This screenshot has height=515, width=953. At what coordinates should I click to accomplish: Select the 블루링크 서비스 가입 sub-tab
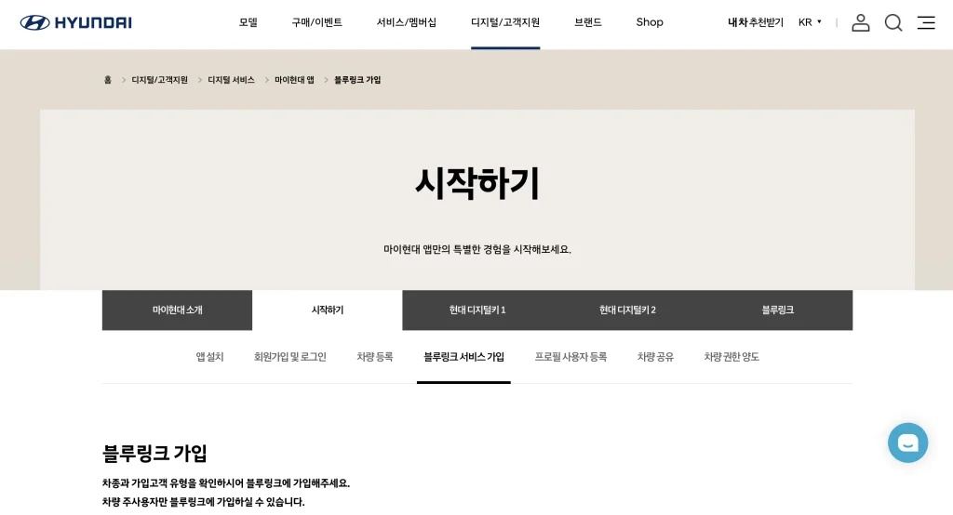coord(463,356)
